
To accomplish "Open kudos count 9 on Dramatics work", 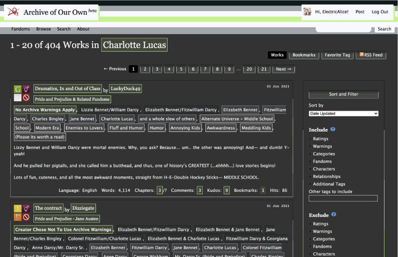I will (226, 190).
